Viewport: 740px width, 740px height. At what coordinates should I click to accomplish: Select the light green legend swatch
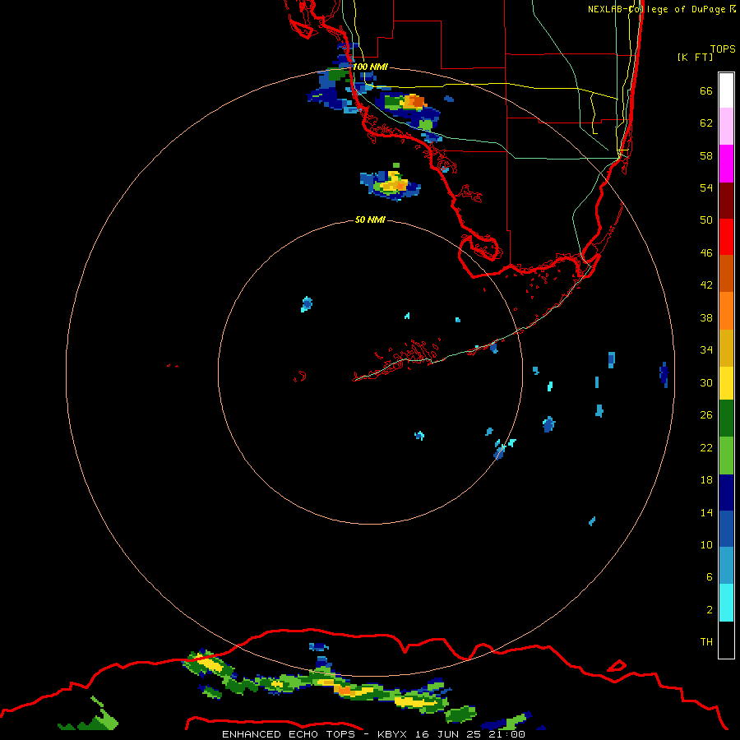(726, 456)
